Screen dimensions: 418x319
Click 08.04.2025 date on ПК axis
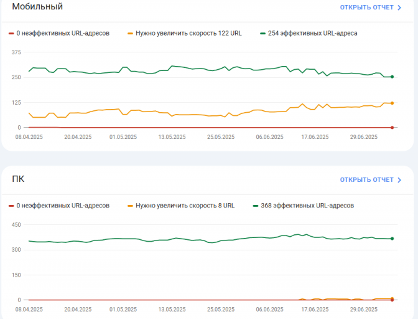(x=29, y=310)
